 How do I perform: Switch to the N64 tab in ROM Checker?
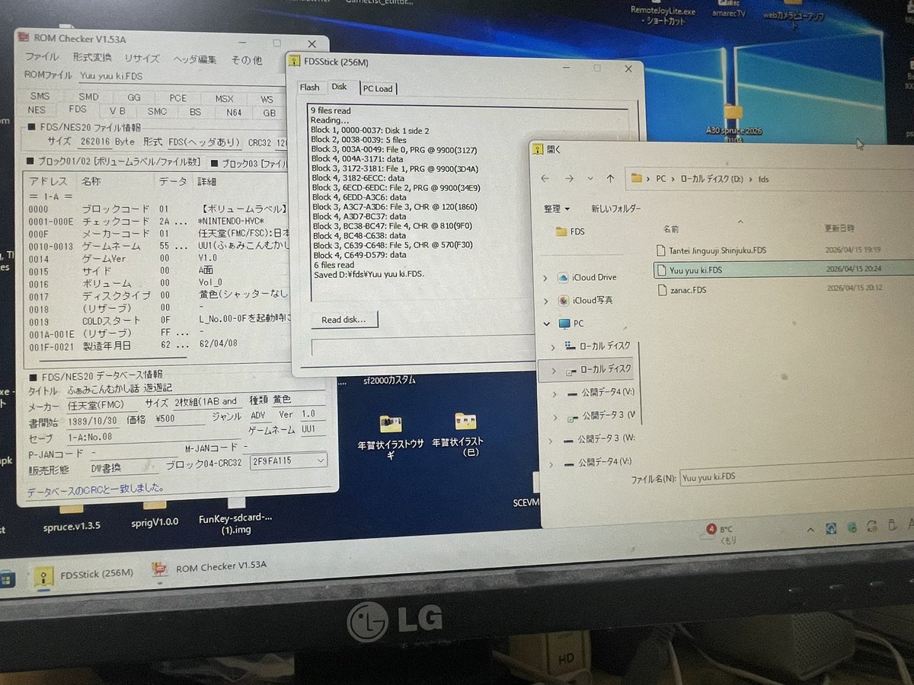click(234, 113)
